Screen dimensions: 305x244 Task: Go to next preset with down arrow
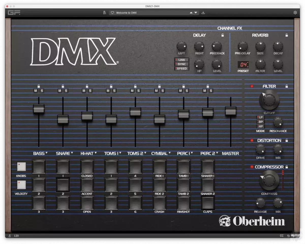click(196, 13)
